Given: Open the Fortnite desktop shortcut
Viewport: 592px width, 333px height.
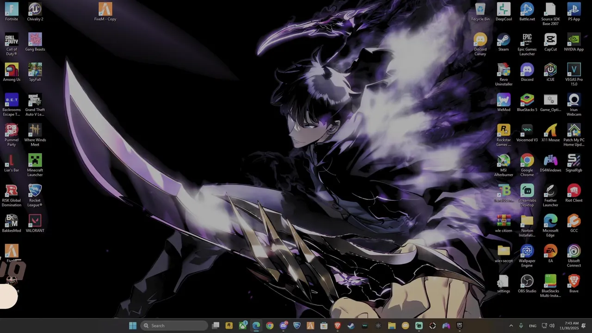Looking at the screenshot, I should [x=12, y=12].
